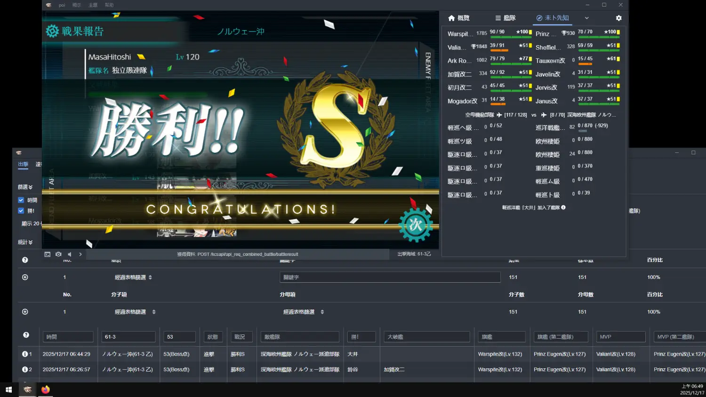Click the gear-shaped 次 next button
706x397 pixels.
tap(415, 225)
